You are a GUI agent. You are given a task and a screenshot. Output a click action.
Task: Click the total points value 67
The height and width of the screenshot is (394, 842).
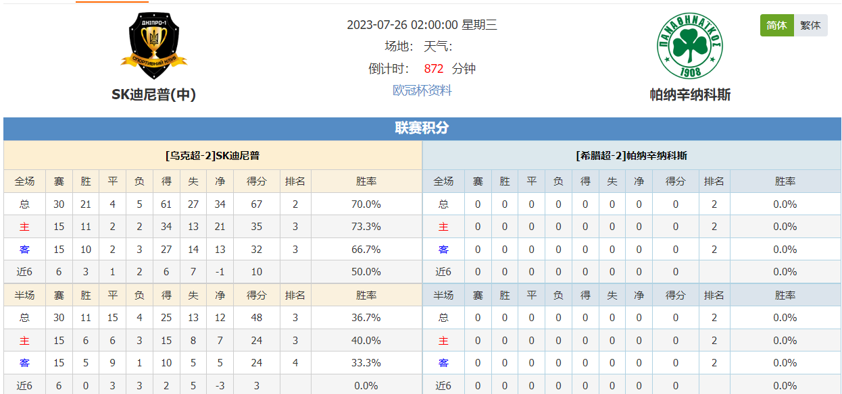pos(257,204)
